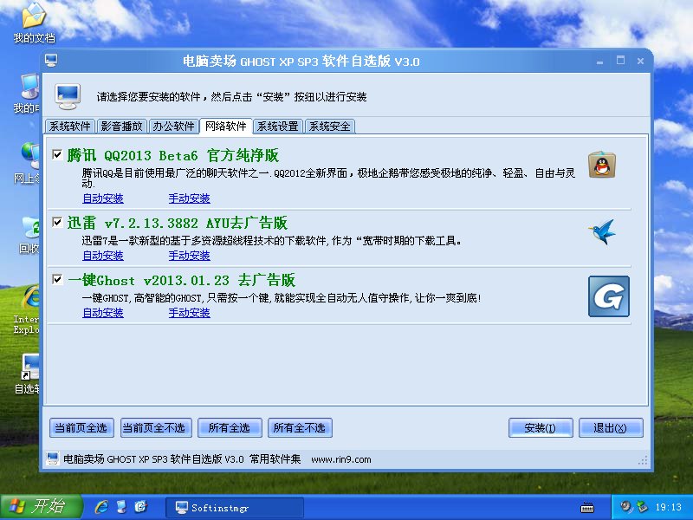Select the 系统安全 tab
The image size is (693, 520).
(x=330, y=127)
